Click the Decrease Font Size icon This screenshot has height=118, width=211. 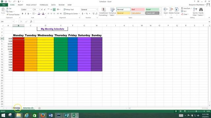point(45,10)
